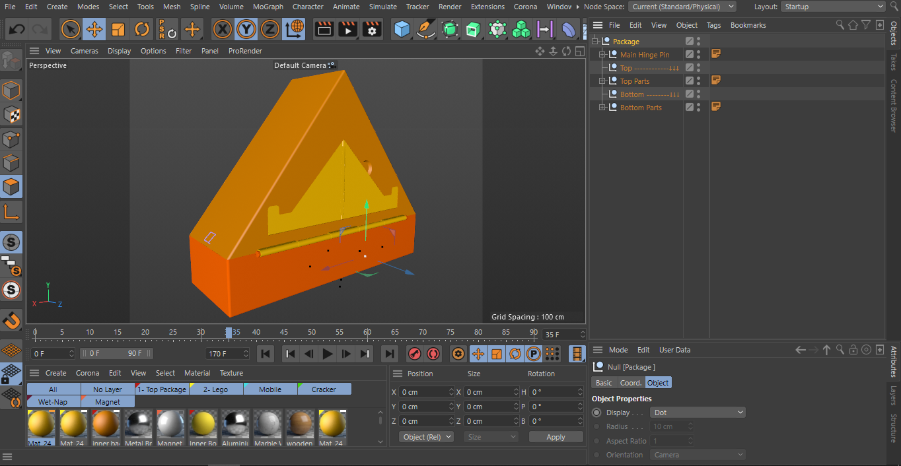Screen dimensions: 901x466
Task: Expand the Main Hinge Pin tree item
Action: [602, 55]
